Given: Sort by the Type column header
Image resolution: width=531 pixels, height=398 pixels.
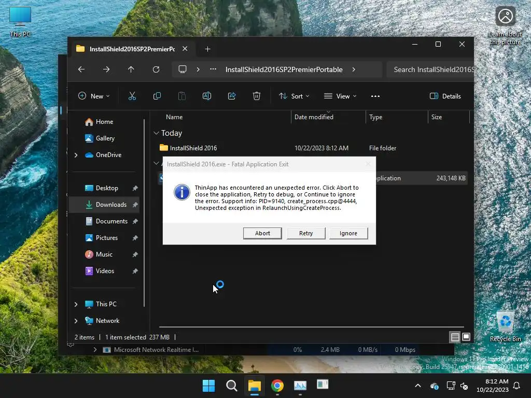Looking at the screenshot, I should [x=375, y=117].
